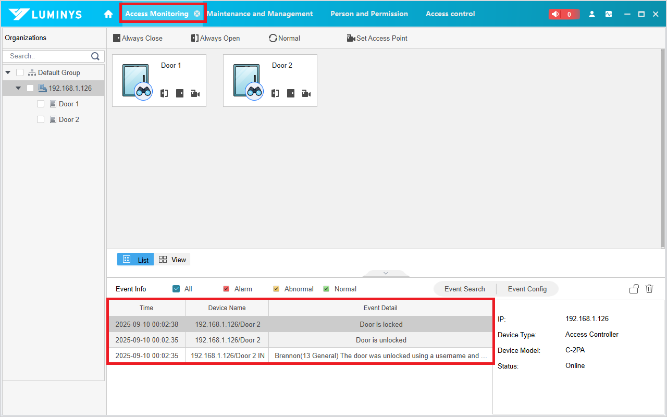The width and height of the screenshot is (667, 417).
Task: Check the Door 1 tree checkbox
Action: 41,104
